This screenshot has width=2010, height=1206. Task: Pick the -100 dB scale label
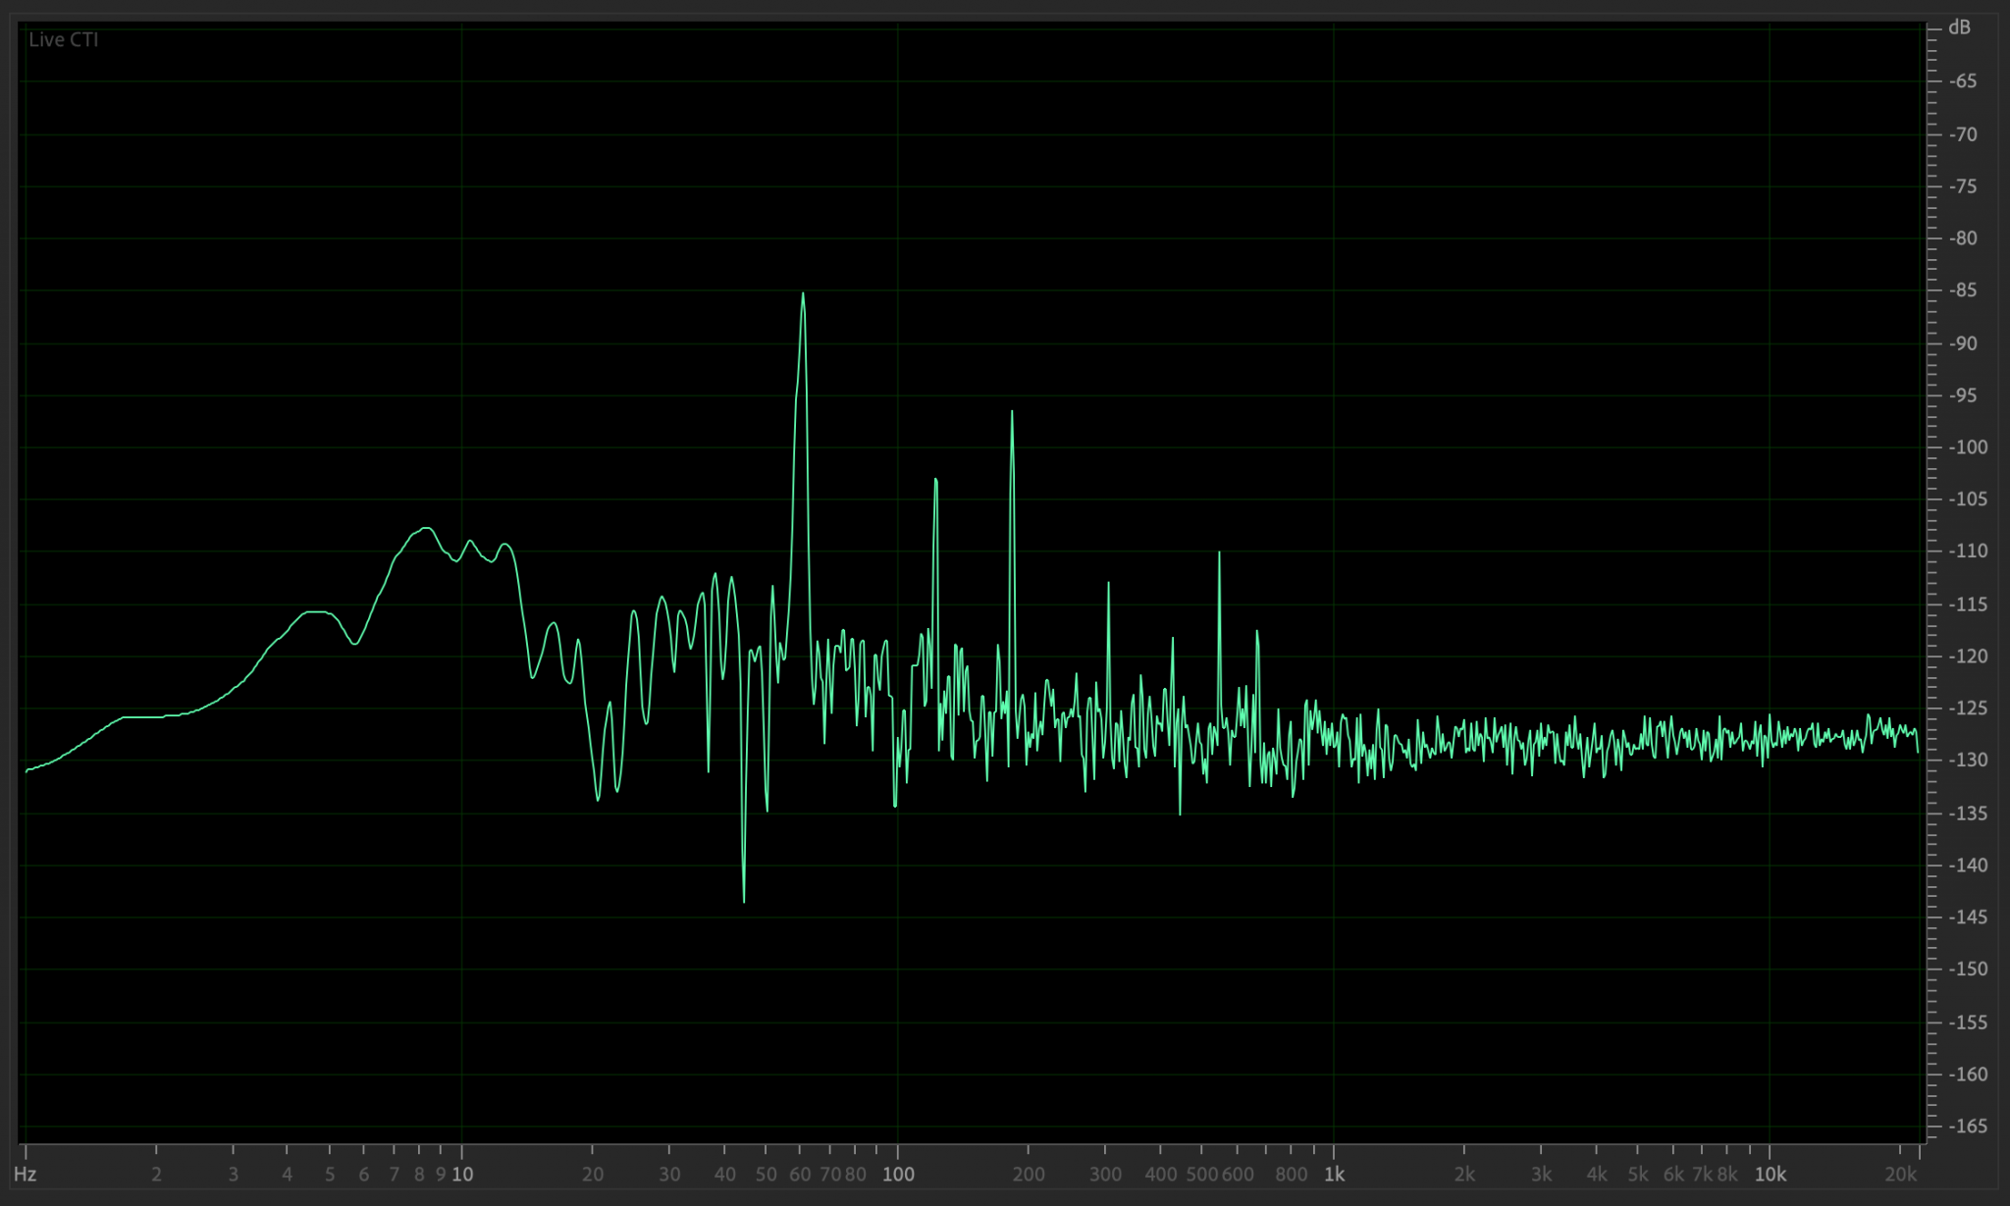[1967, 447]
